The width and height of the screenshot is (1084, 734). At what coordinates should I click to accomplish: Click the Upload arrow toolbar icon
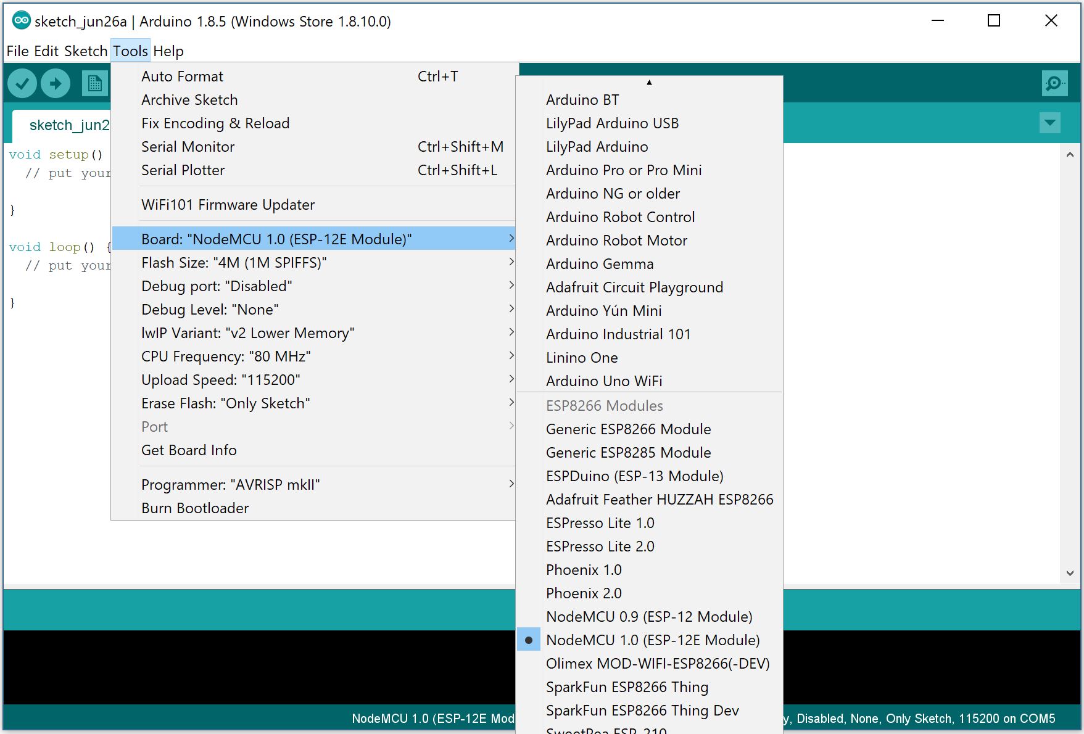point(56,83)
